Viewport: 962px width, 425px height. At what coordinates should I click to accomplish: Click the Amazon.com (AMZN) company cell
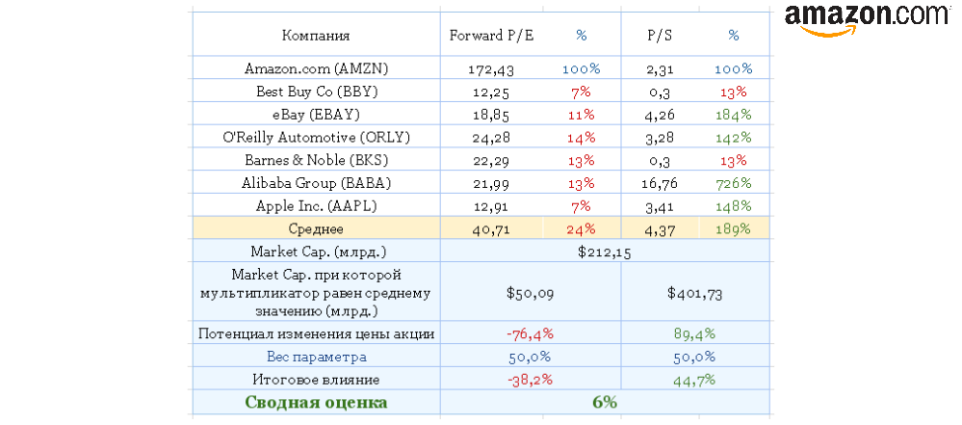(316, 69)
